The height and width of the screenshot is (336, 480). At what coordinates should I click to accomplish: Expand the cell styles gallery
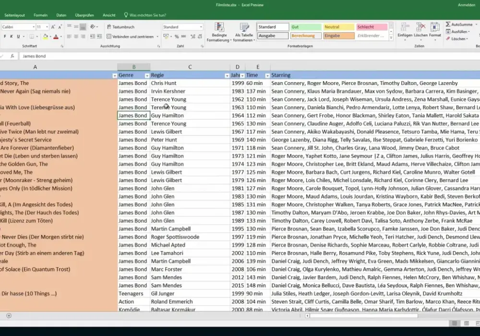pyautogui.click(x=391, y=37)
